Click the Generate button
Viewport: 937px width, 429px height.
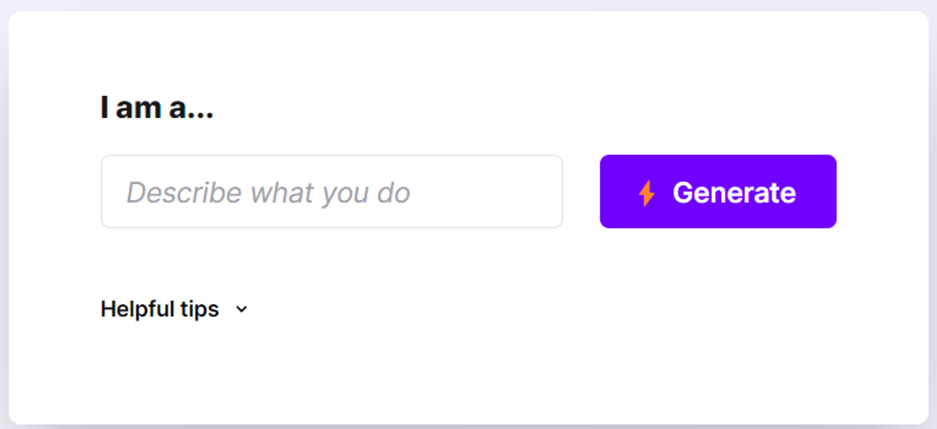(x=718, y=192)
